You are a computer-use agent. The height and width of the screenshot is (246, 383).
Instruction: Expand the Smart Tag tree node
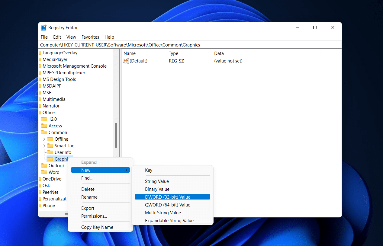tap(44, 146)
